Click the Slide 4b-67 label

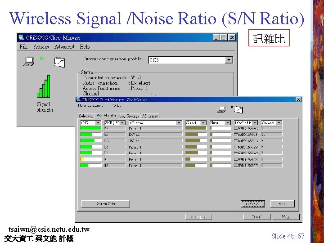(x=288, y=236)
